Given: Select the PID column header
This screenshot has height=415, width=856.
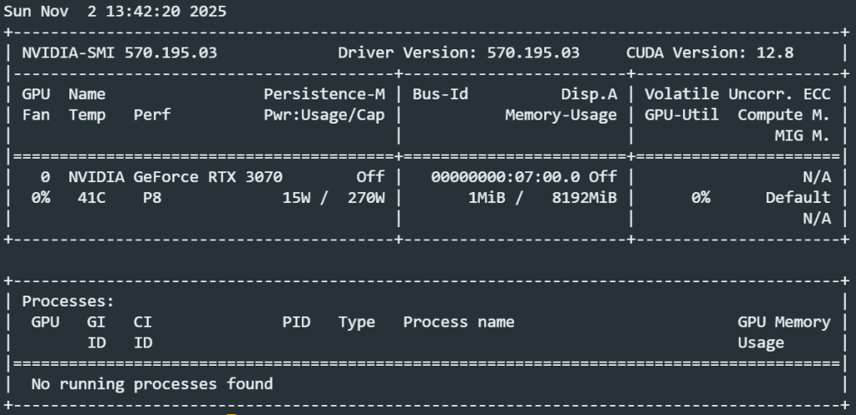Looking at the screenshot, I should pos(296,321).
